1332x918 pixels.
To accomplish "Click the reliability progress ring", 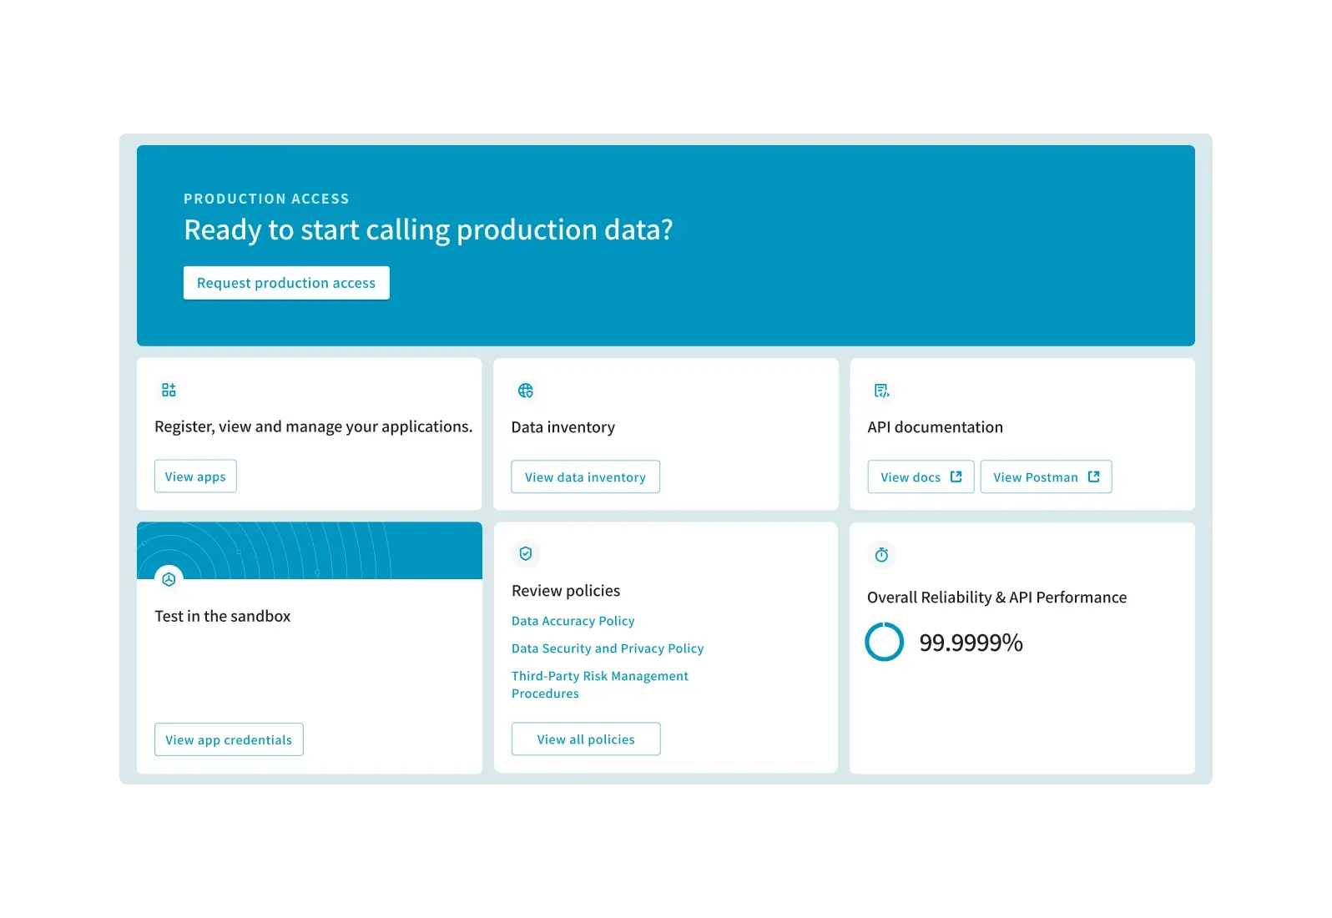I will [x=885, y=642].
